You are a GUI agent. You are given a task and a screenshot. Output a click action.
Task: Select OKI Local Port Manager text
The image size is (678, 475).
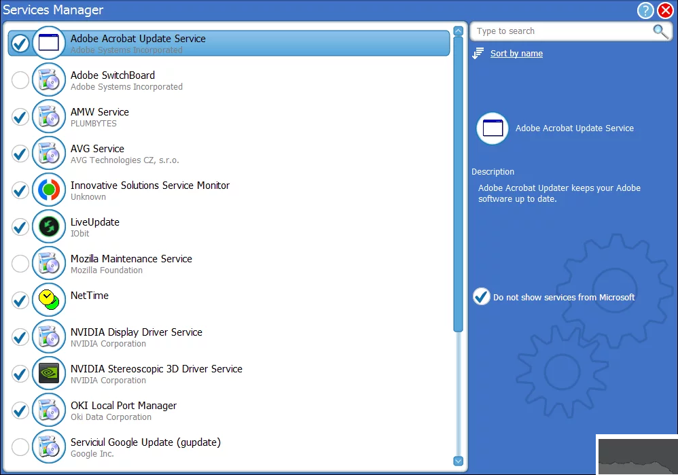coord(123,406)
